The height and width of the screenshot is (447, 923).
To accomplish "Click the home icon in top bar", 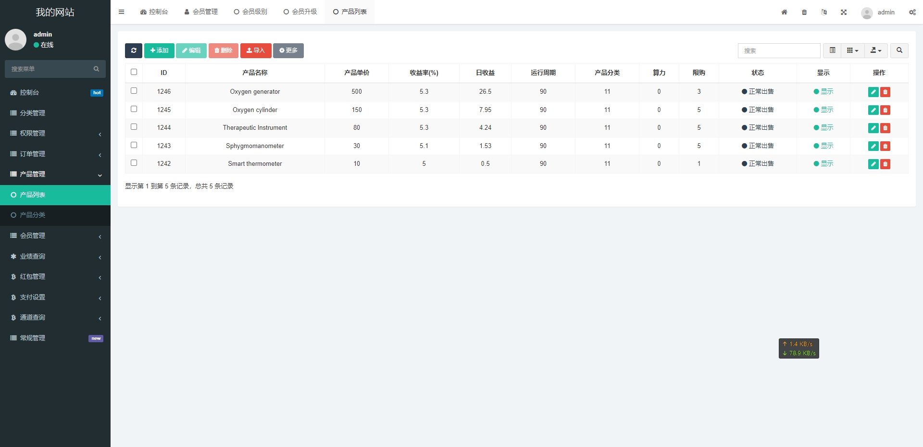I will 784,12.
